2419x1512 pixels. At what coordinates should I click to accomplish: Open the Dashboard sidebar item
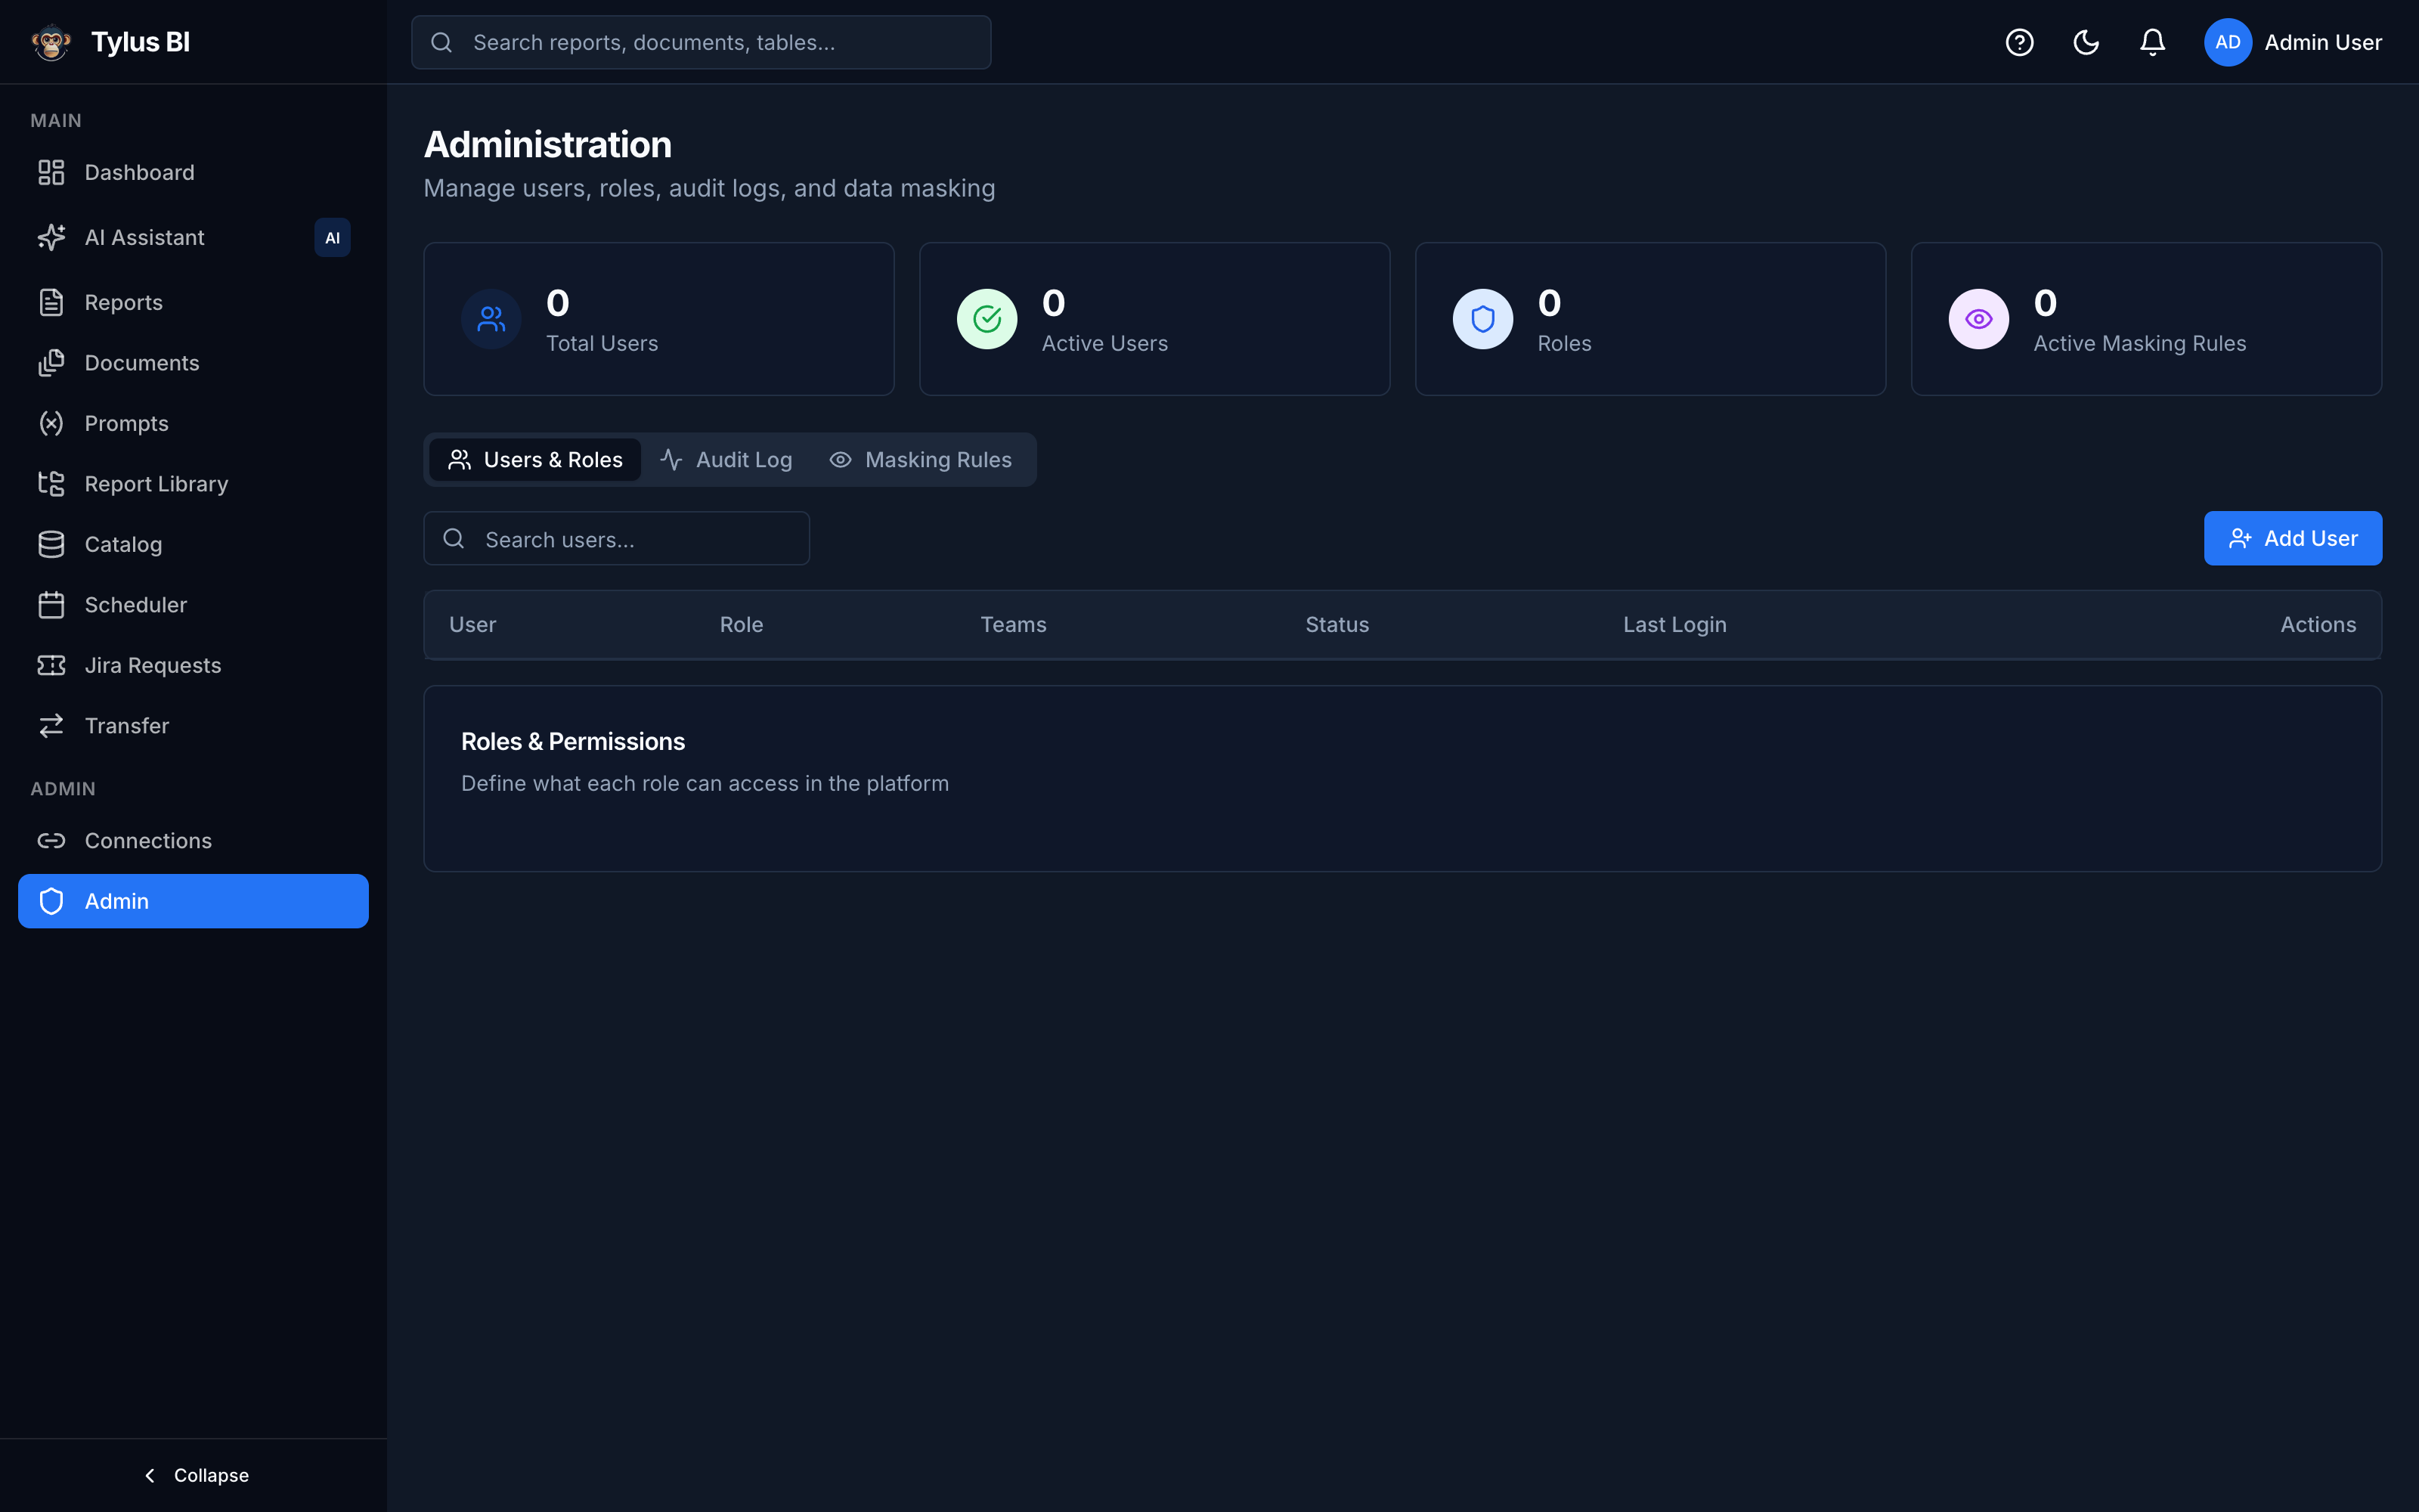tap(193, 173)
